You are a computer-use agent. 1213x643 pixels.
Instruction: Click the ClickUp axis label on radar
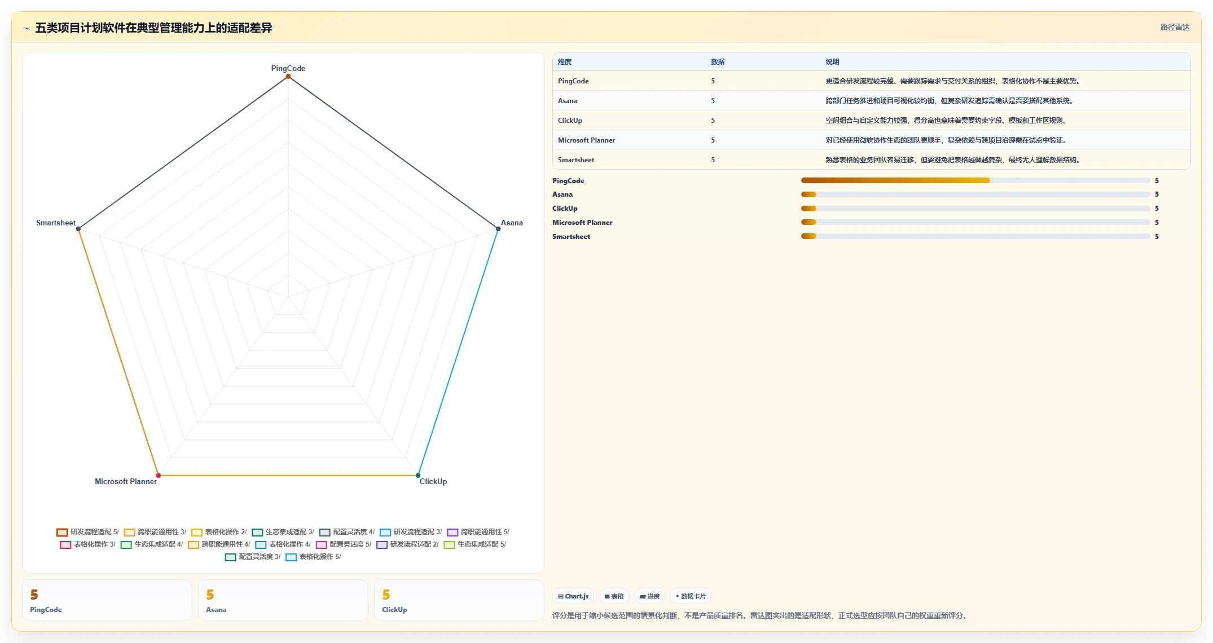point(433,481)
